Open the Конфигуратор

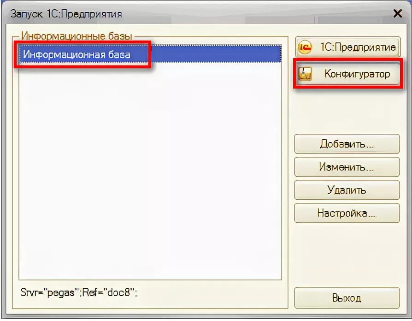tap(347, 74)
